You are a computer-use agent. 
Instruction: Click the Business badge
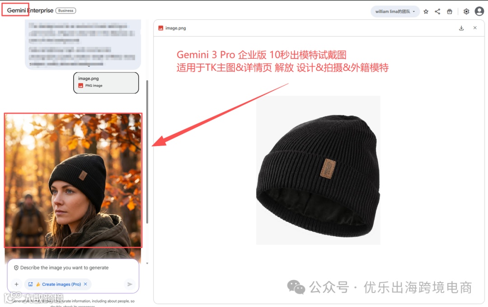point(66,10)
